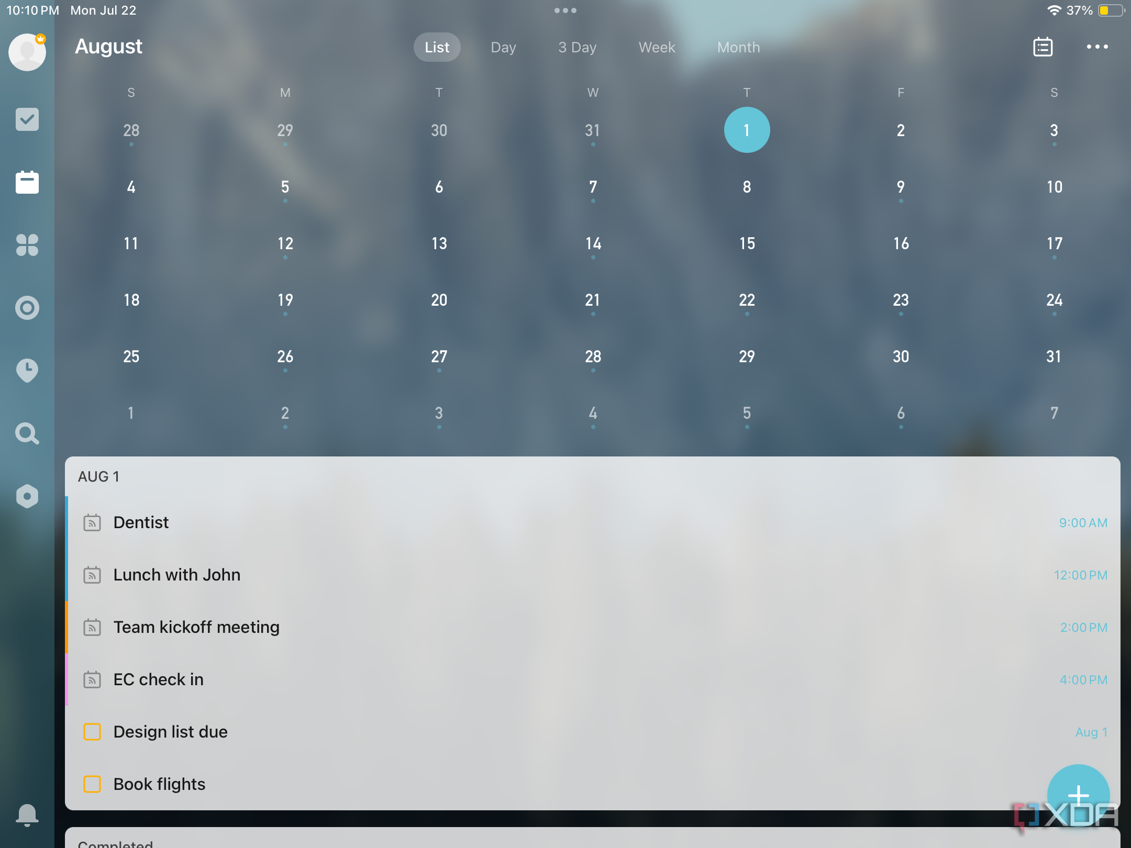Open the three-dot overflow menu

[1097, 46]
